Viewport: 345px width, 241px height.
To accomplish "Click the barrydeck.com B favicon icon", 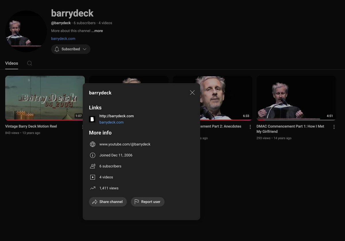I will (x=92, y=119).
